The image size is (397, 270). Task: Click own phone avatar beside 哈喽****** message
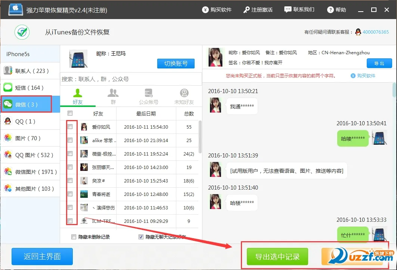coord(379,137)
